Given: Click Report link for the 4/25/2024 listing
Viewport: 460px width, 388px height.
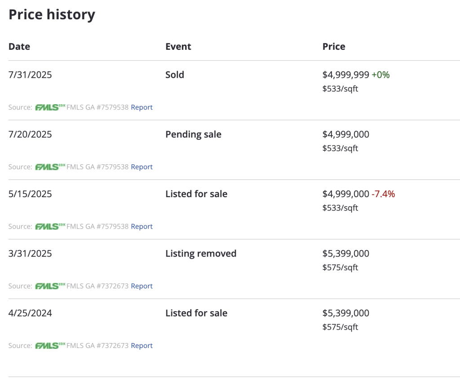Looking at the screenshot, I should point(142,346).
